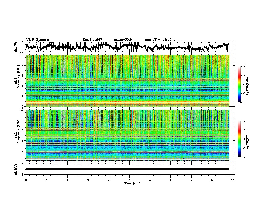Click the "VLF Spectra" plot title
The width and height of the screenshot is (262, 202).
[x=37, y=40]
